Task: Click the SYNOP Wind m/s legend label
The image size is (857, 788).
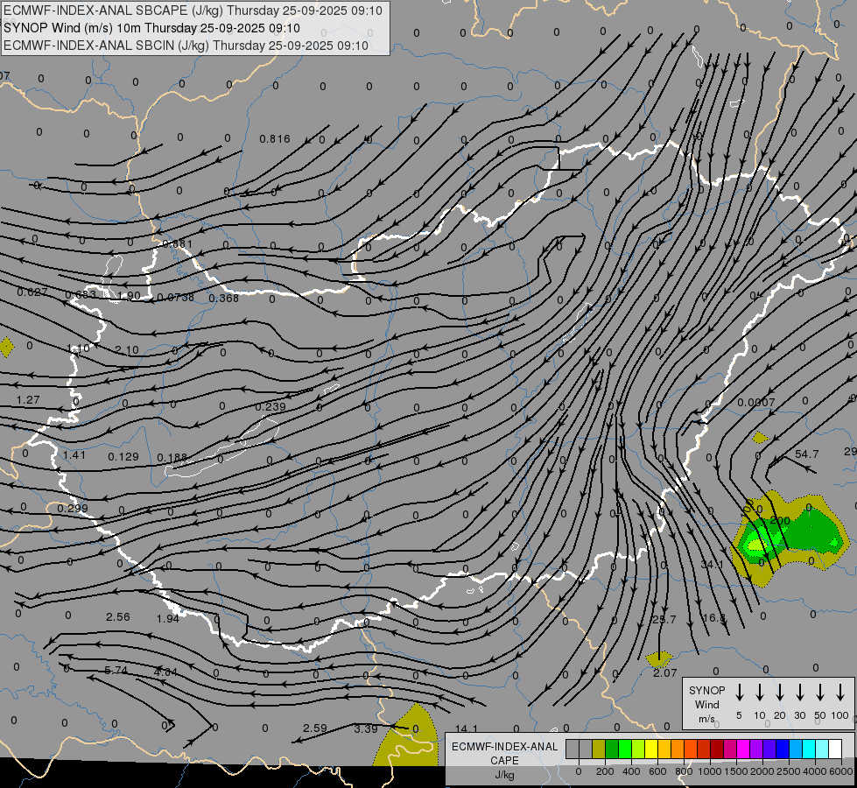Action: [x=706, y=704]
